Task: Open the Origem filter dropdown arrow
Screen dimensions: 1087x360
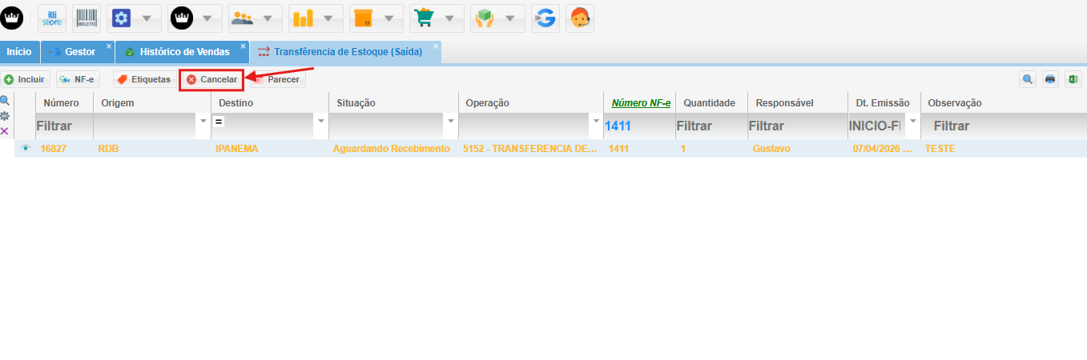Action: coord(202,122)
